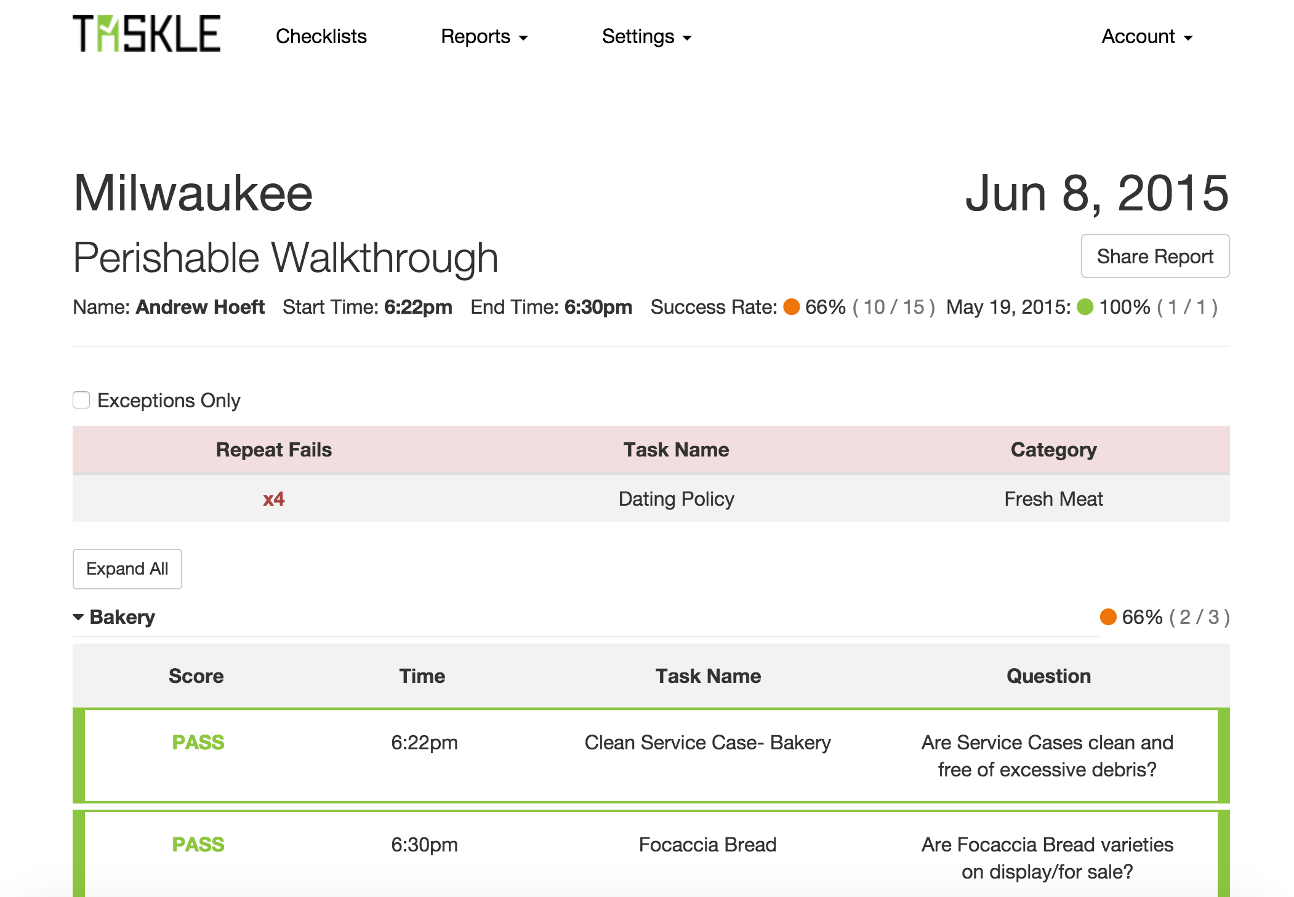1294x897 pixels.
Task: Click the Bakery section title
Action: 123,617
